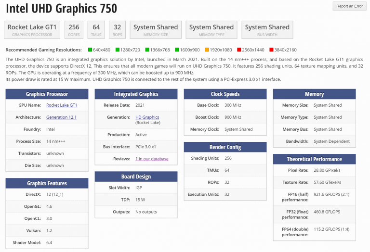This screenshot has width=370, height=252.
Task: Click the Integrated Graphics section header
Action: point(136,94)
